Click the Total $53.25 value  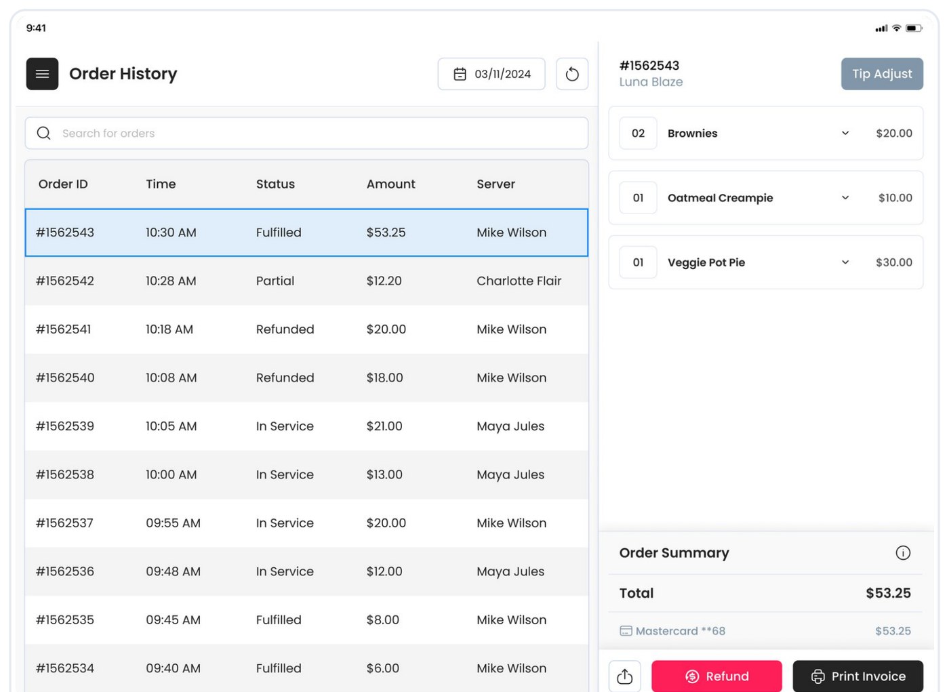click(x=888, y=593)
